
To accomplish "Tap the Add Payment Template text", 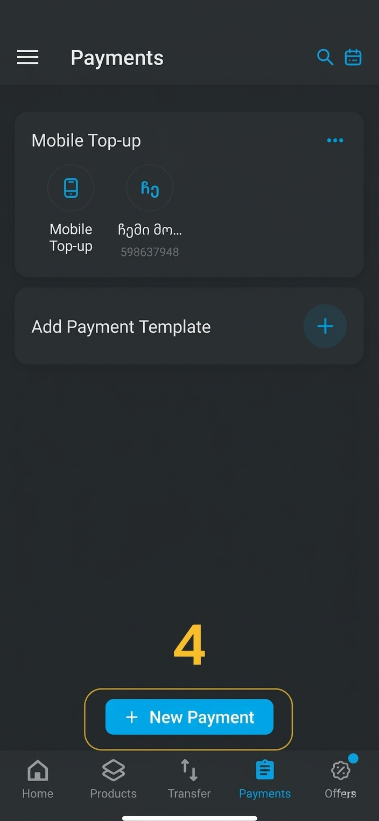I will pyautogui.click(x=121, y=326).
